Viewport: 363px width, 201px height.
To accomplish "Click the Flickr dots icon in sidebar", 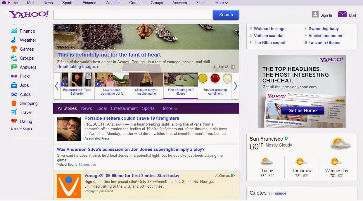I will coord(14,76).
